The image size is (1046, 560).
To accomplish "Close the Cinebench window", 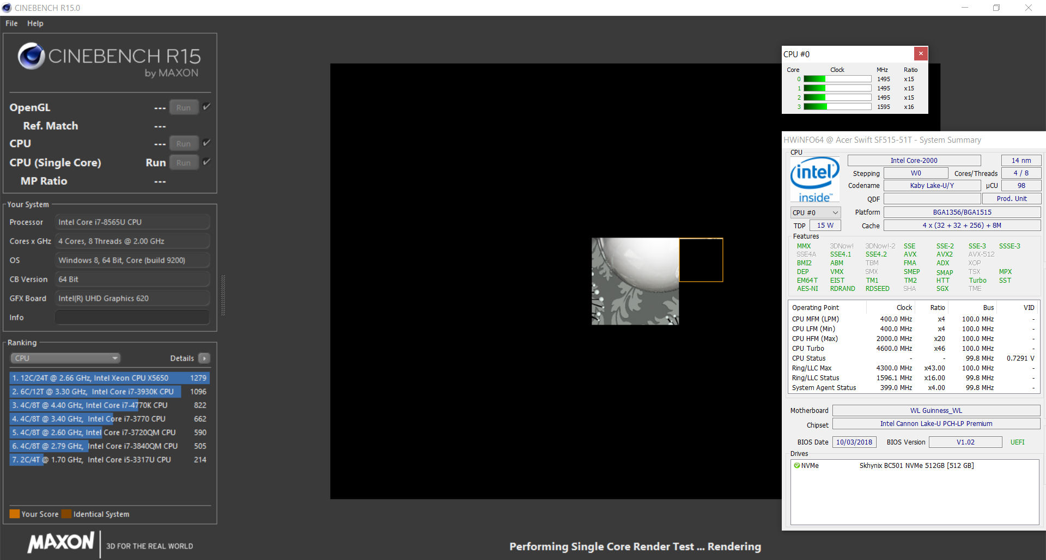I will click(1029, 8).
